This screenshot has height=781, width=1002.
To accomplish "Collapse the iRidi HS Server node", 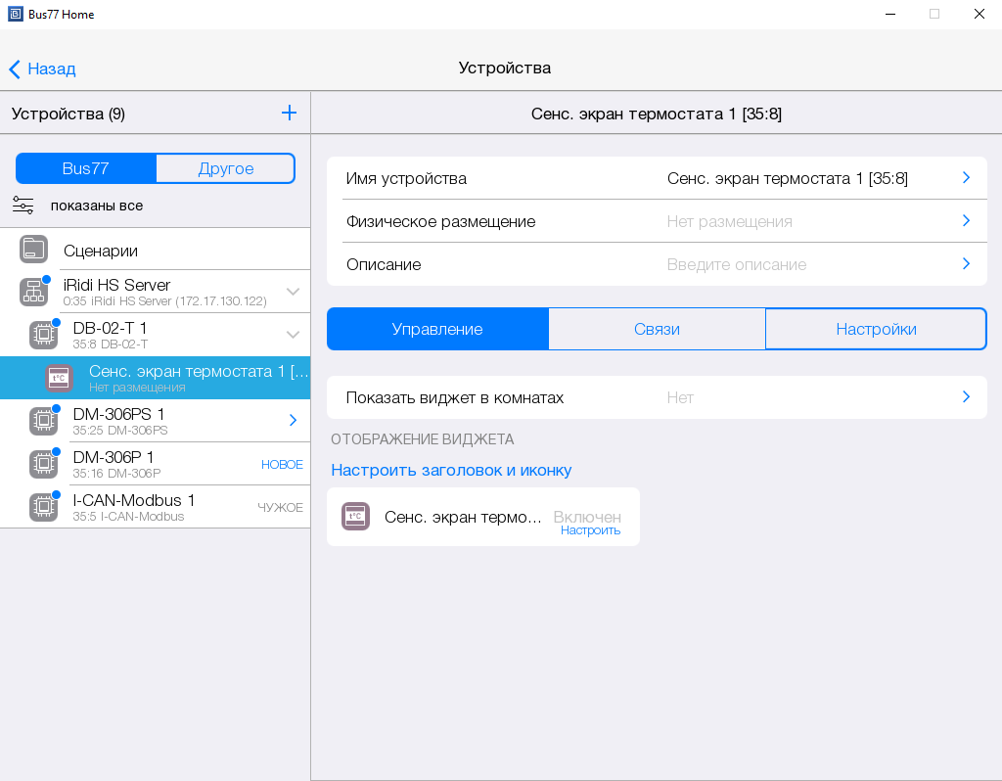I will coord(293,292).
